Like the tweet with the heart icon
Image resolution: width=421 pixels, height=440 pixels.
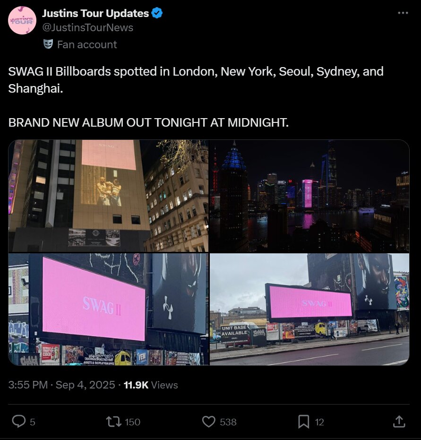click(x=209, y=422)
